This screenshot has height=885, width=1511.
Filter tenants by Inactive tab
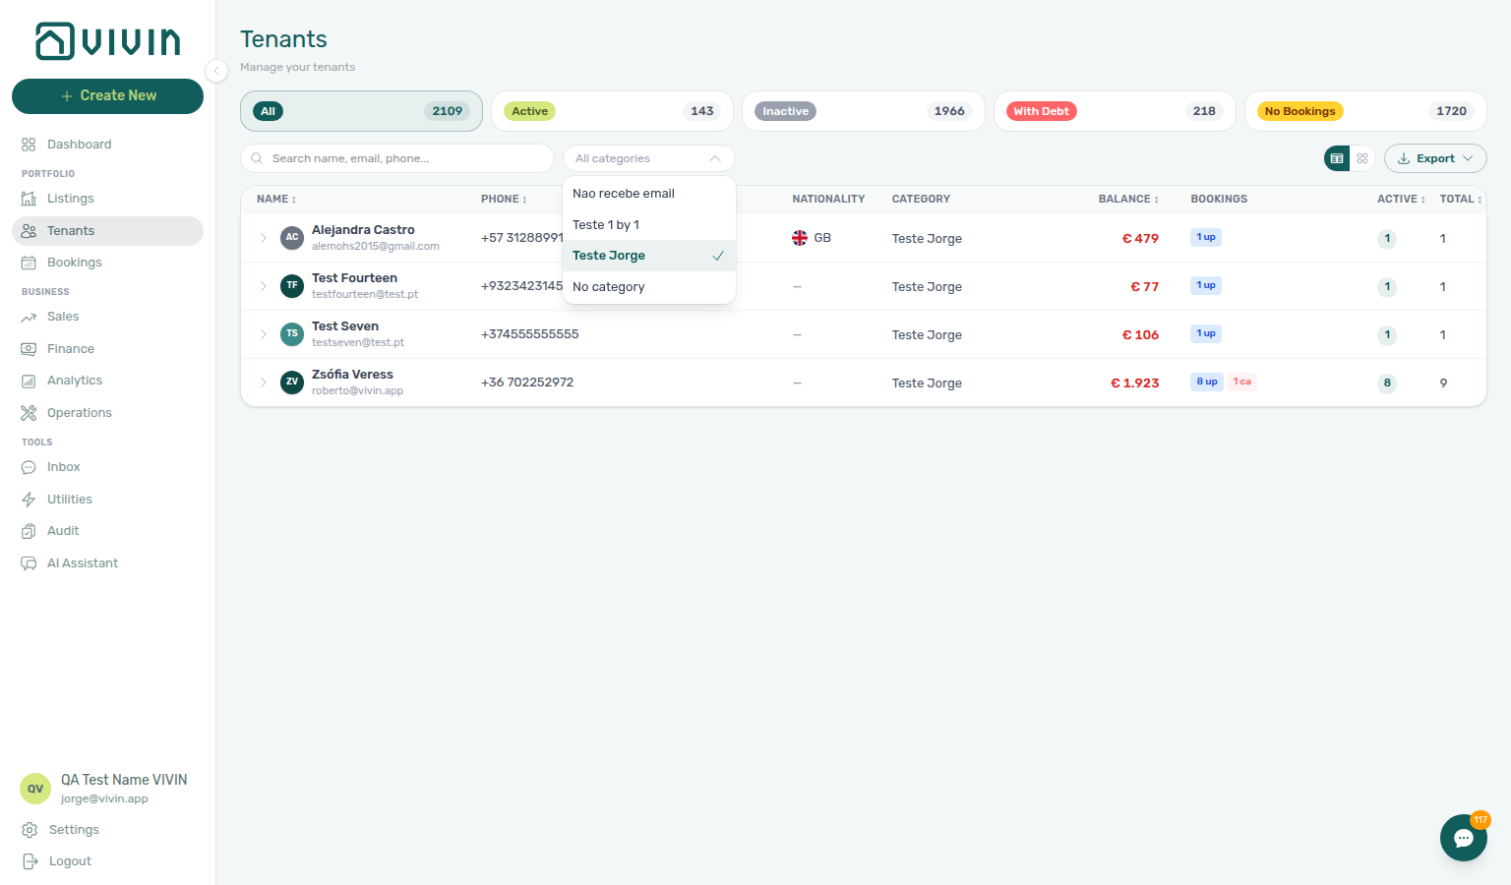[x=864, y=111]
